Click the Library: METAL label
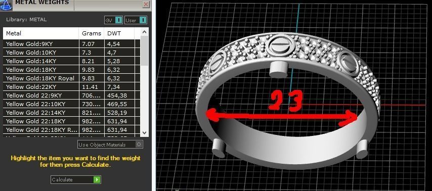This screenshot has width=432, height=191. [26, 20]
